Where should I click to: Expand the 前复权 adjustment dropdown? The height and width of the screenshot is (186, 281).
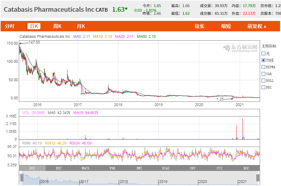click(257, 26)
